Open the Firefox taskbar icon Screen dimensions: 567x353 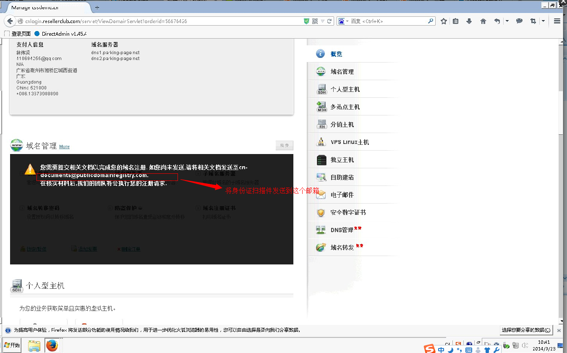pyautogui.click(x=52, y=345)
